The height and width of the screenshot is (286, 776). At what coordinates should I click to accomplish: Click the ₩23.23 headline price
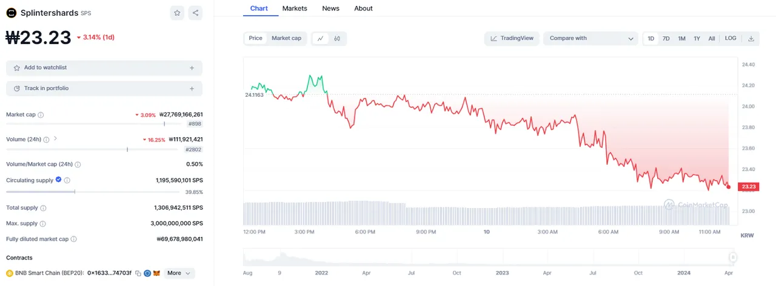[x=39, y=37]
